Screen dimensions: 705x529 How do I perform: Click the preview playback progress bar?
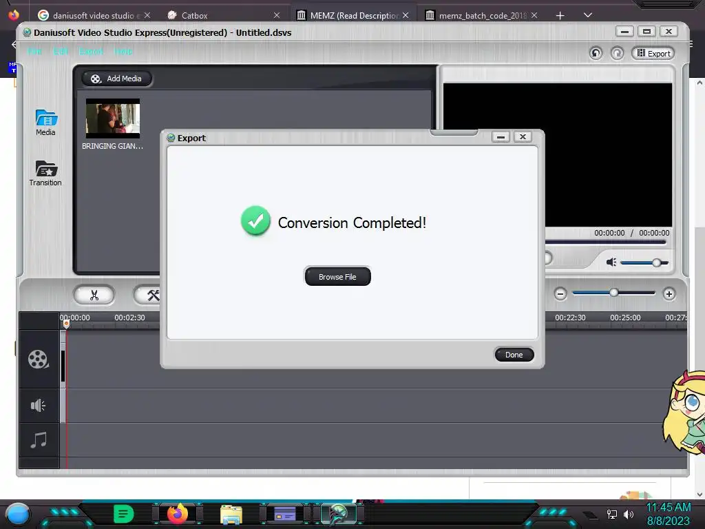[605, 242]
